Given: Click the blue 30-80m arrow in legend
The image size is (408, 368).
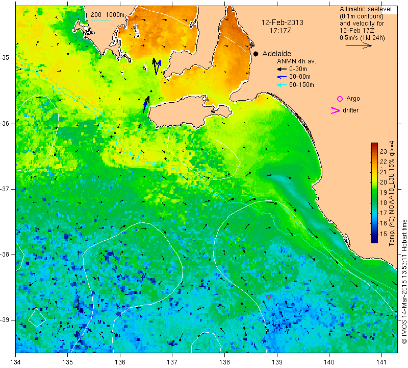Looking at the screenshot, I should pos(282,77).
